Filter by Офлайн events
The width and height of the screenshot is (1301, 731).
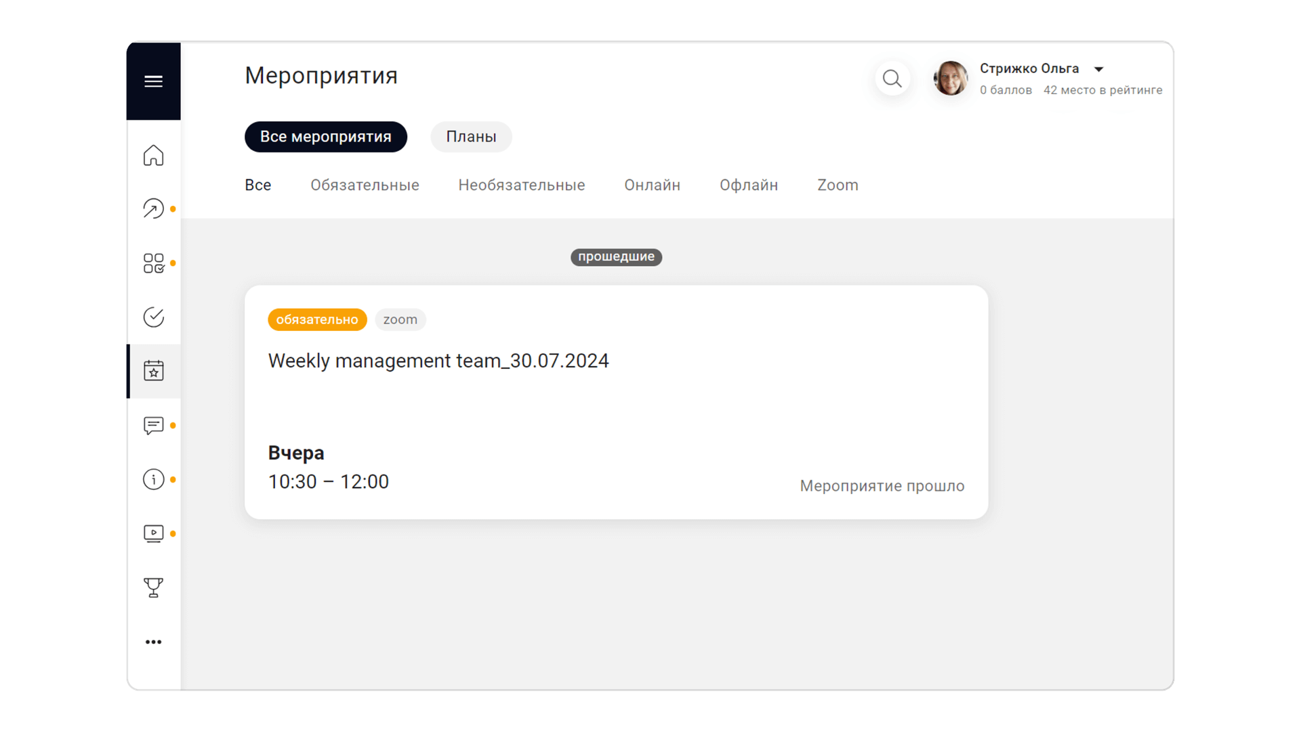coord(749,185)
